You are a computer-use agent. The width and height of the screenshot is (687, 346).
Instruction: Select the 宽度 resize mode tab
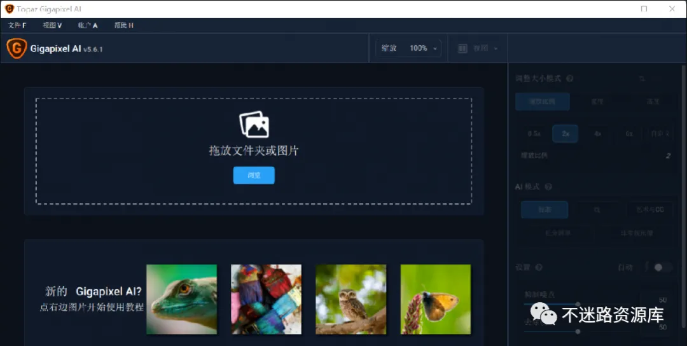tap(597, 102)
